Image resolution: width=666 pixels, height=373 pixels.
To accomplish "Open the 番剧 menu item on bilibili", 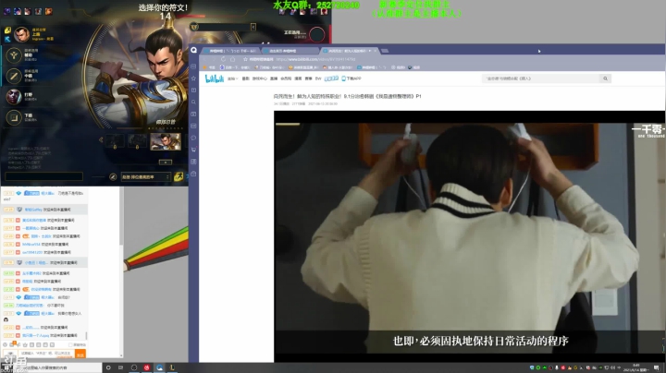I will click(x=245, y=78).
